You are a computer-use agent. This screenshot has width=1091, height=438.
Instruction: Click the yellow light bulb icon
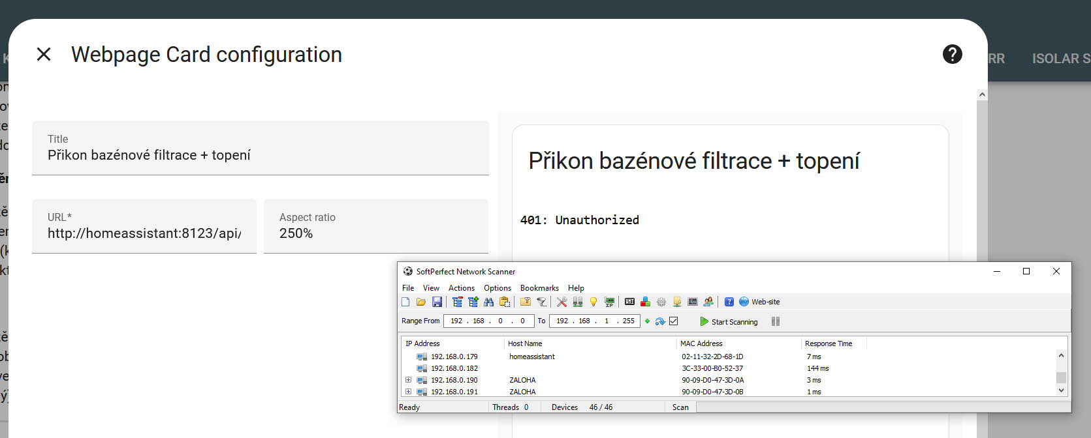pyautogui.click(x=593, y=302)
